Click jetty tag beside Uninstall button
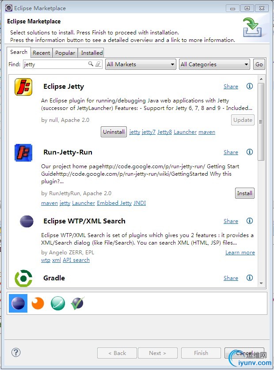 pos(135,132)
